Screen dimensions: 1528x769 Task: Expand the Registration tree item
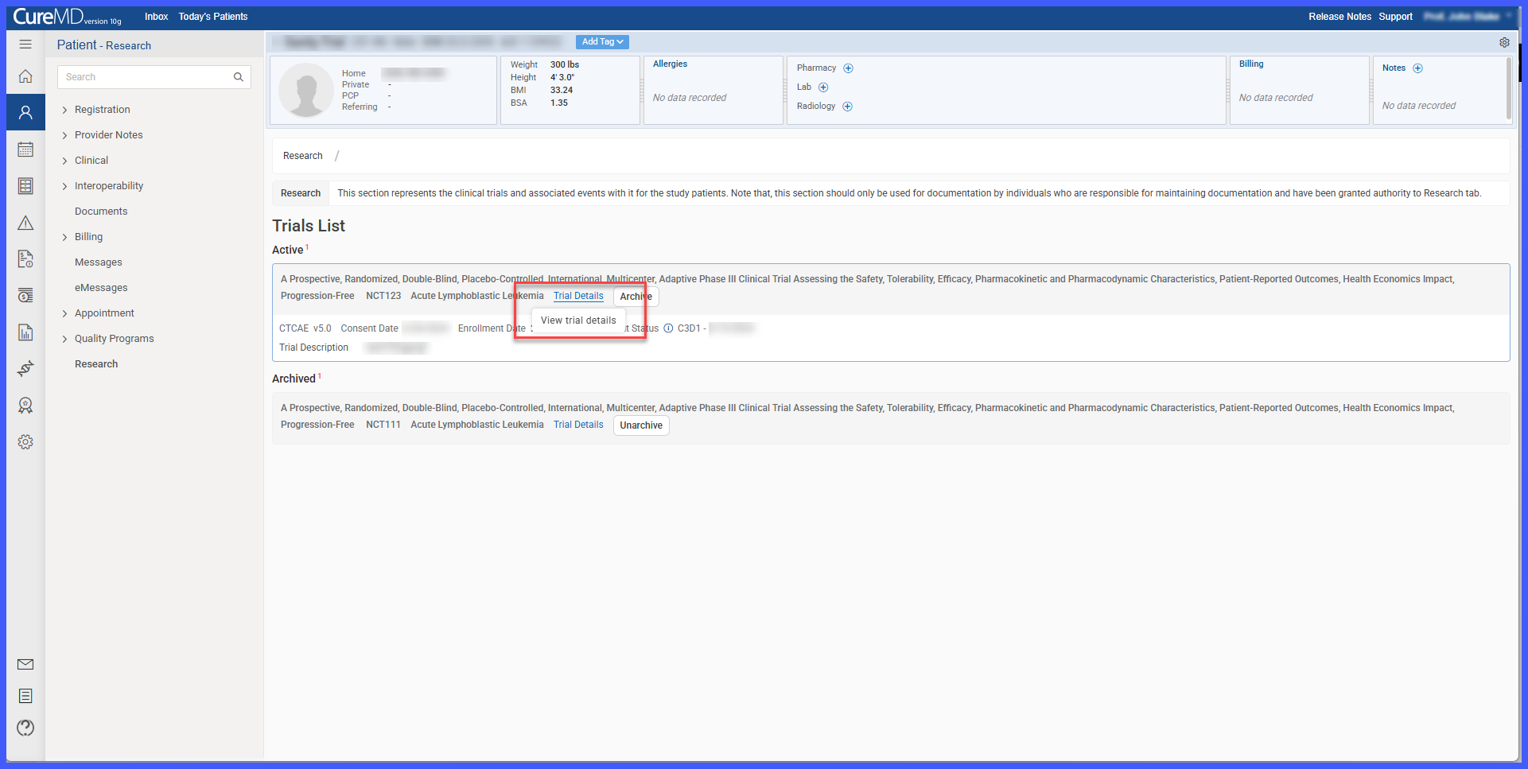(102, 110)
